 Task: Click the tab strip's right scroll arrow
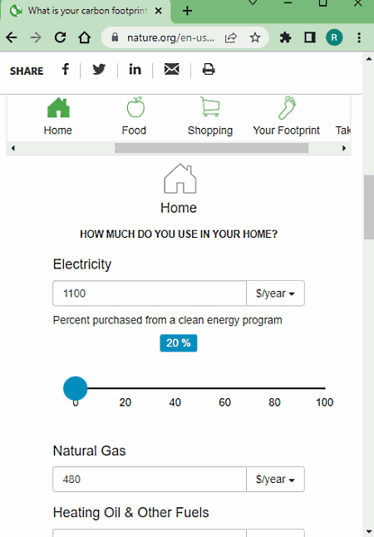[344, 148]
